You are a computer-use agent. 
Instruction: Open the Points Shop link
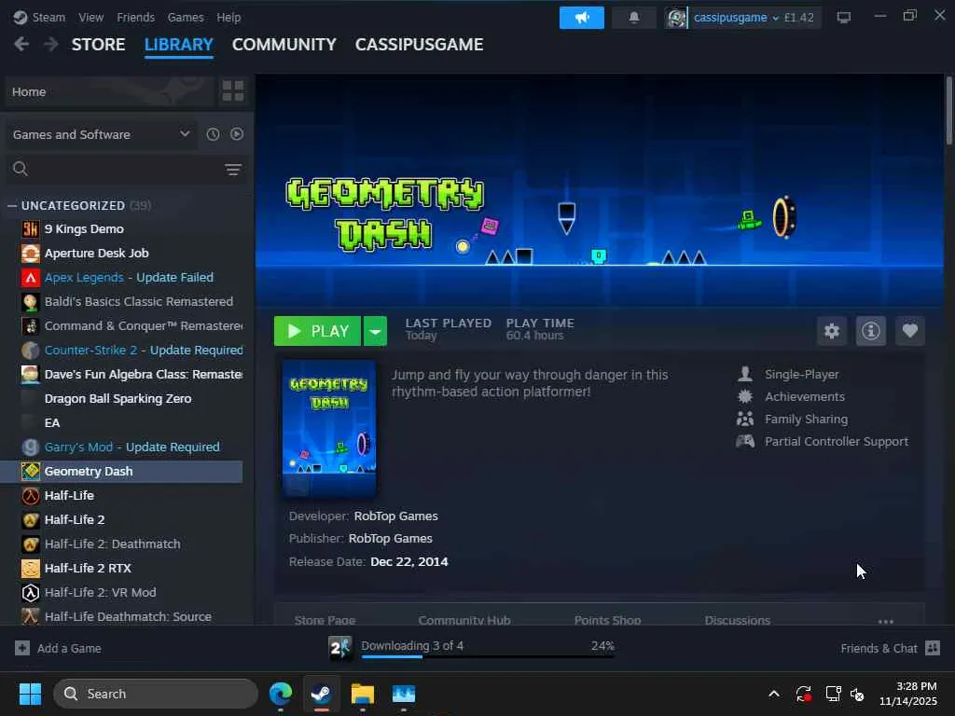[x=607, y=620]
